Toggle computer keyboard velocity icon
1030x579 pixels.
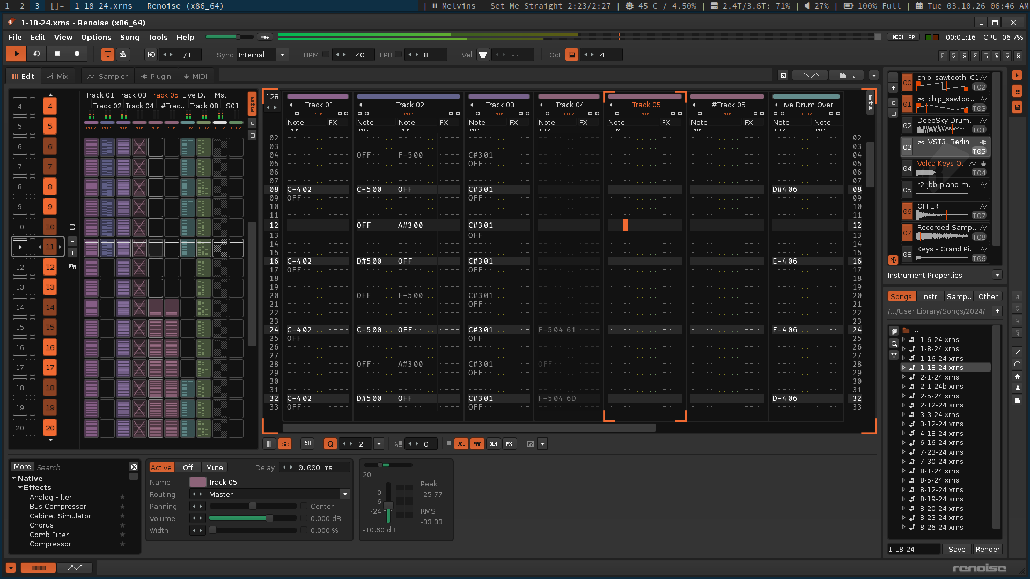point(483,55)
